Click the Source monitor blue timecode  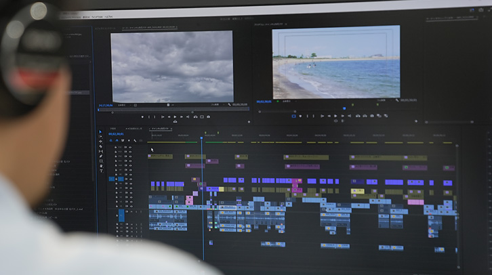point(106,106)
